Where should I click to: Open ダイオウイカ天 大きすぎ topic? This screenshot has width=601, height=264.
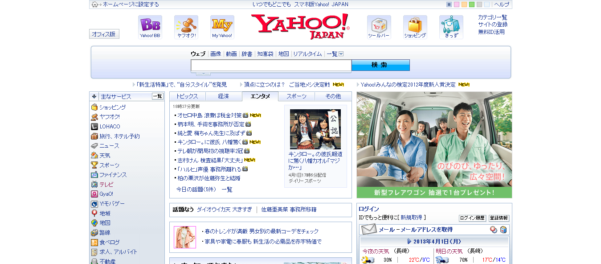coord(225,210)
